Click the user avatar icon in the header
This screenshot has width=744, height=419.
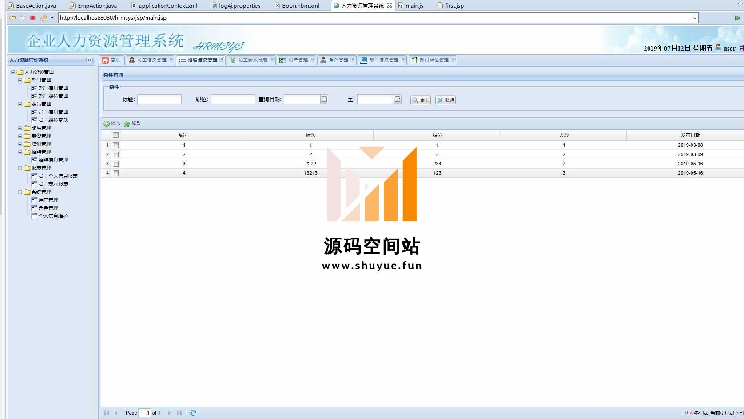pos(718,47)
